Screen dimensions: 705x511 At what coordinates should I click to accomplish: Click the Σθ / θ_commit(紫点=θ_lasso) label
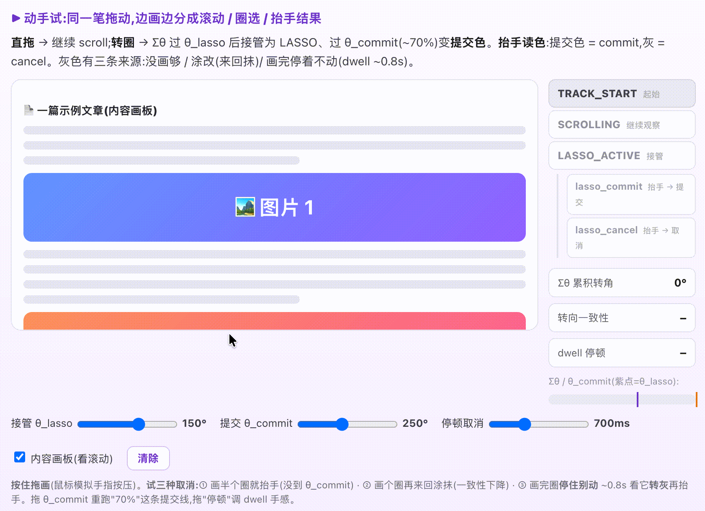click(614, 382)
